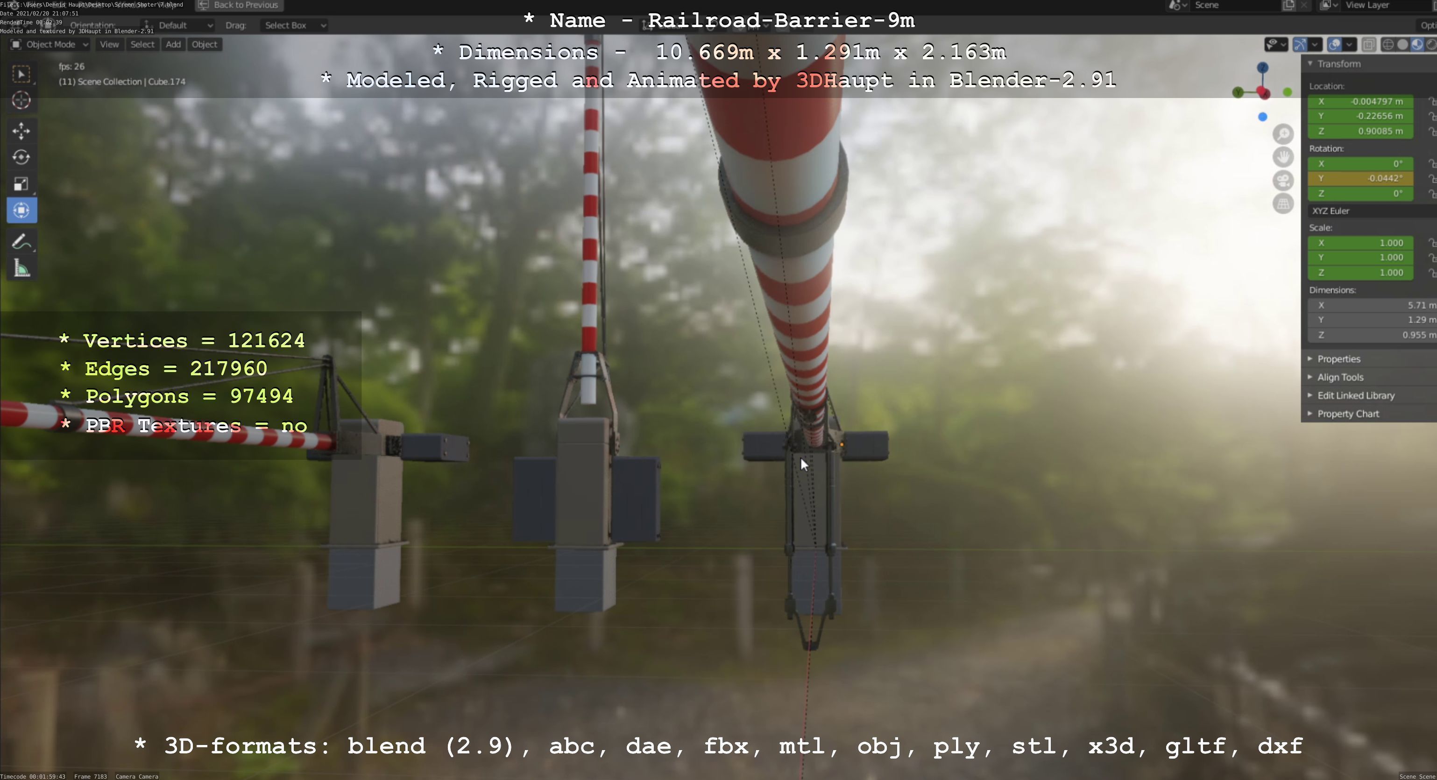Toggle X-Ray display button
This screenshot has width=1437, height=780.
pyautogui.click(x=1368, y=45)
